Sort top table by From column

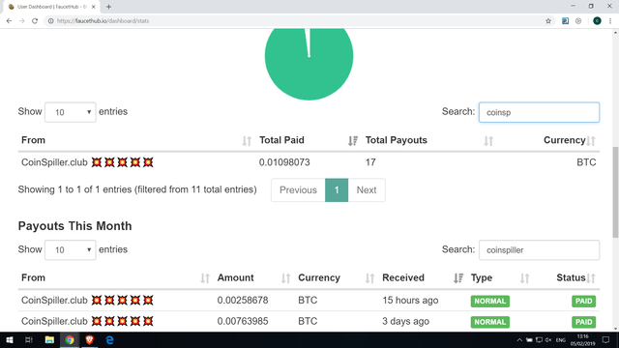(136, 140)
